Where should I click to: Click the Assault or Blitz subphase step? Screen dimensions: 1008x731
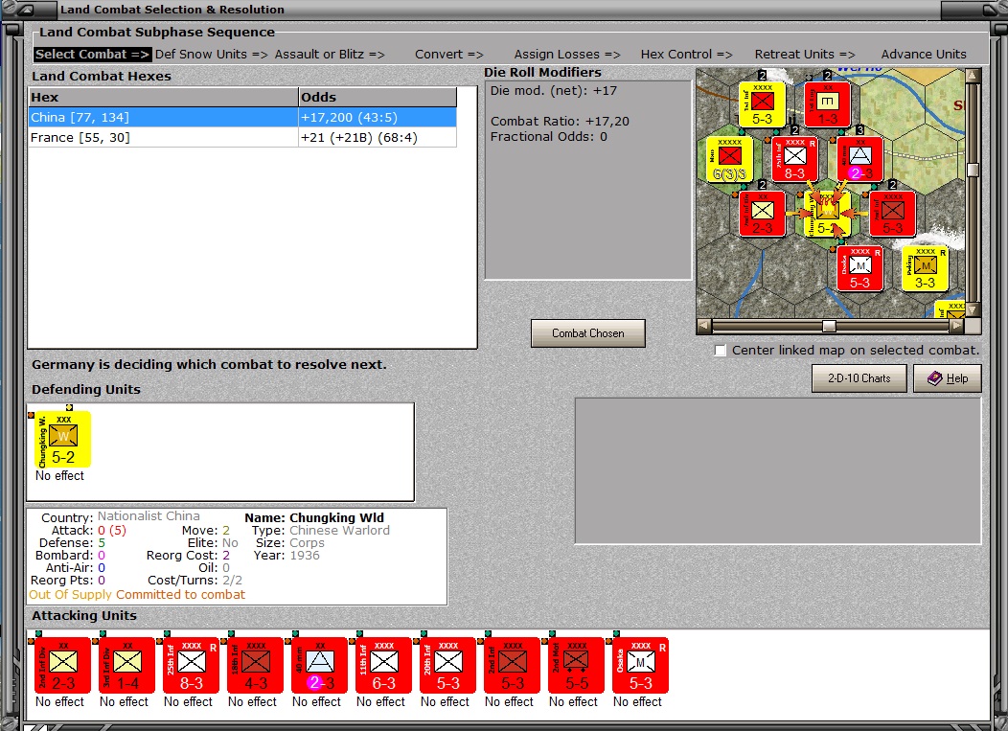click(x=330, y=54)
